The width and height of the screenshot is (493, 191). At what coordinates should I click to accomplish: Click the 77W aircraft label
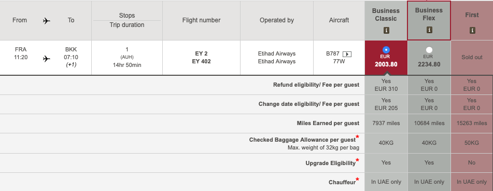[x=339, y=61]
